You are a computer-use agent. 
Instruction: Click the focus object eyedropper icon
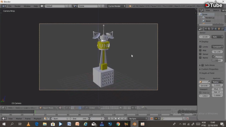click(x=209, y=82)
